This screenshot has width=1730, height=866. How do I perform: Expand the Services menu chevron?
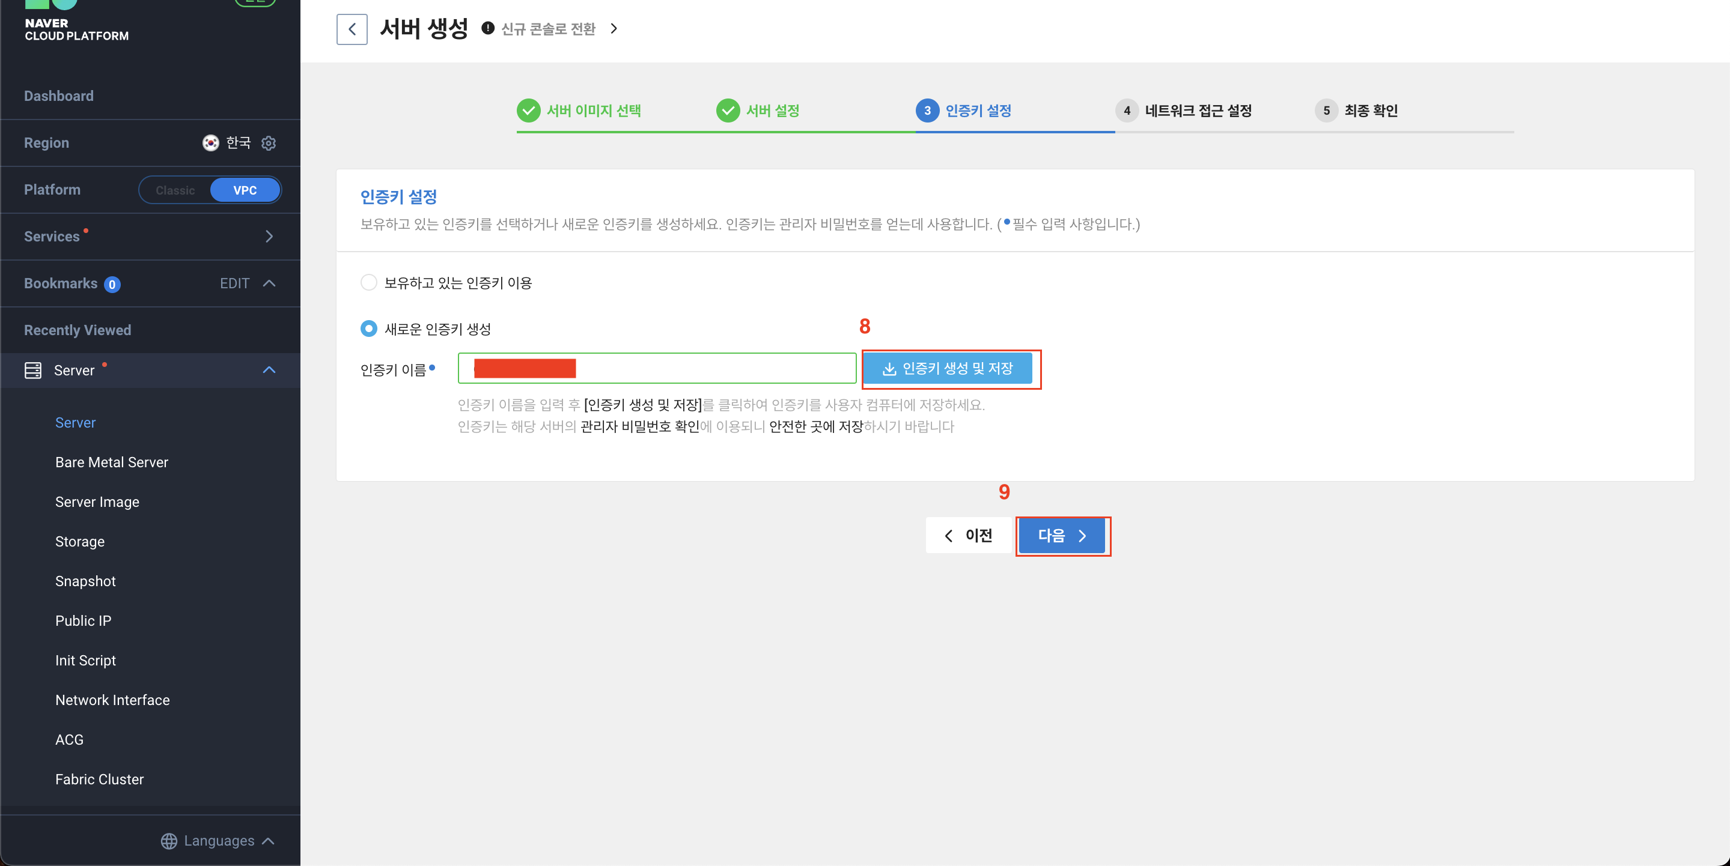269,236
